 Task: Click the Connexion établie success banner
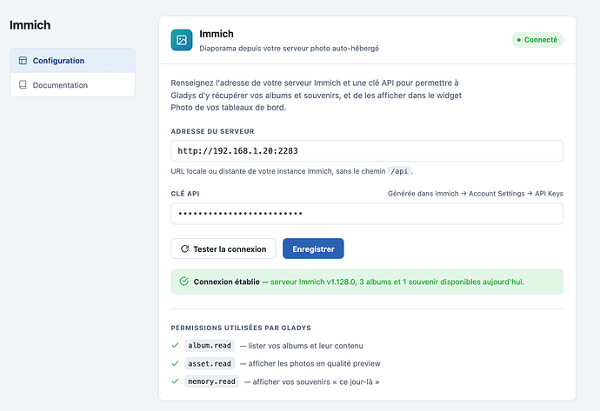pos(367,282)
